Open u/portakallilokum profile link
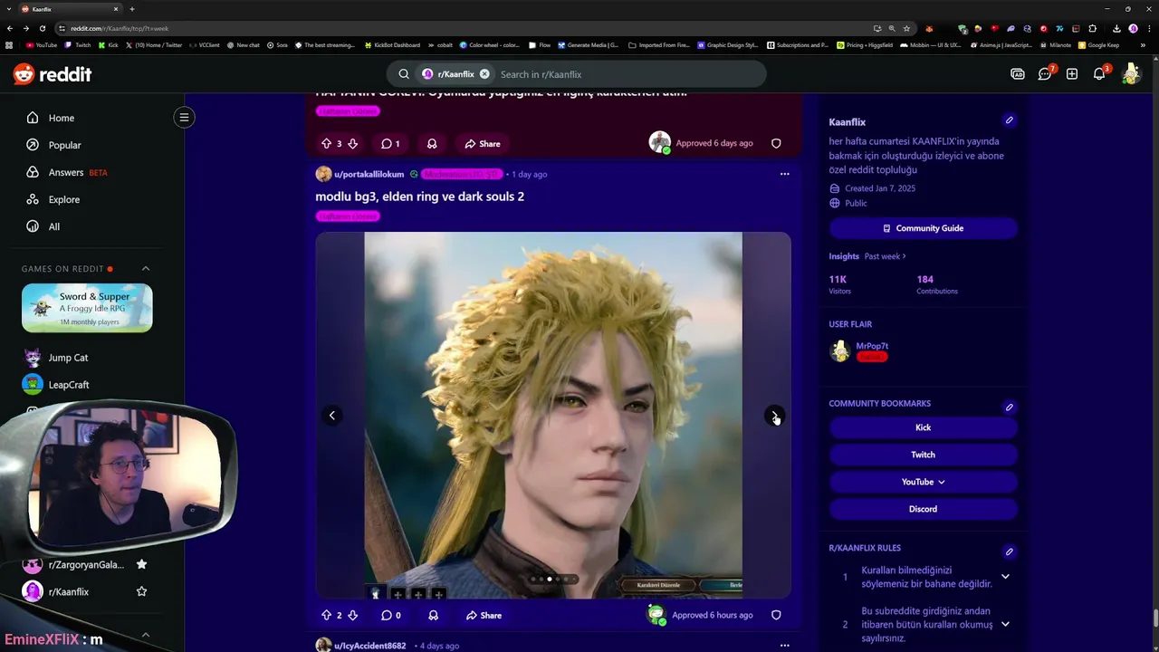1159x652 pixels. click(369, 174)
